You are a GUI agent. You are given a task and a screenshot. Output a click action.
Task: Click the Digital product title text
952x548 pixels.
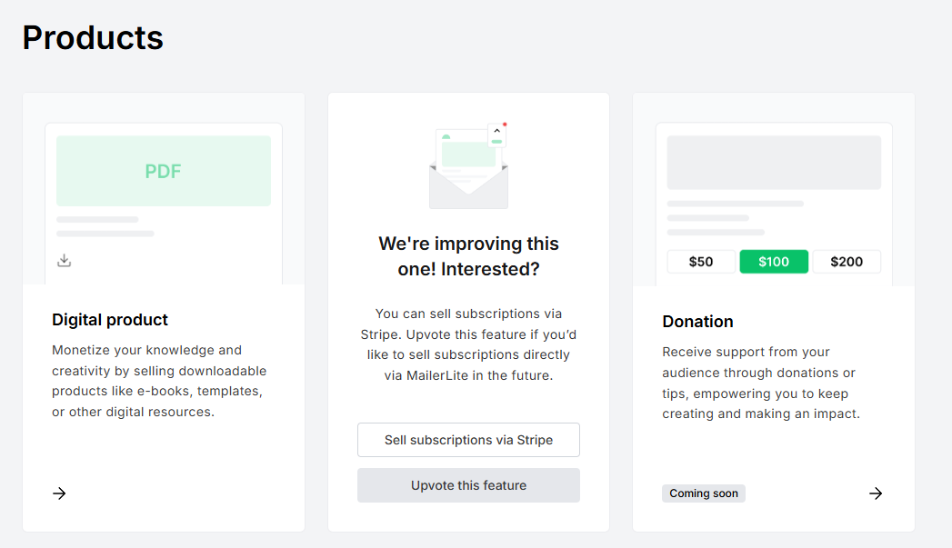[110, 320]
